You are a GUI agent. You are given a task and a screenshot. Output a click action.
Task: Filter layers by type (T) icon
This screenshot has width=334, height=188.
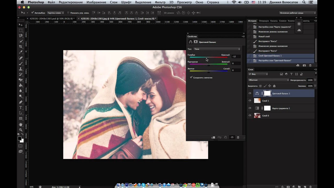click(291, 74)
